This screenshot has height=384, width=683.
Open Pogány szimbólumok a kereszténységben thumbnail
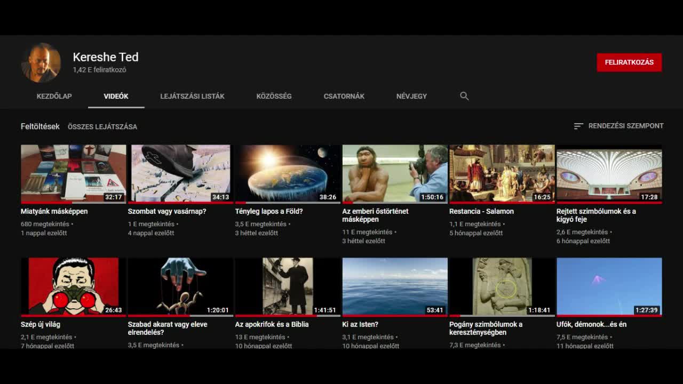coord(502,287)
